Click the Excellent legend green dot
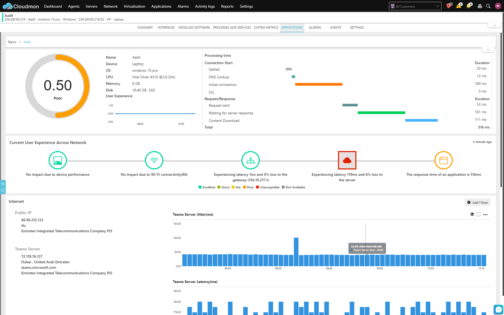 pyautogui.click(x=200, y=187)
